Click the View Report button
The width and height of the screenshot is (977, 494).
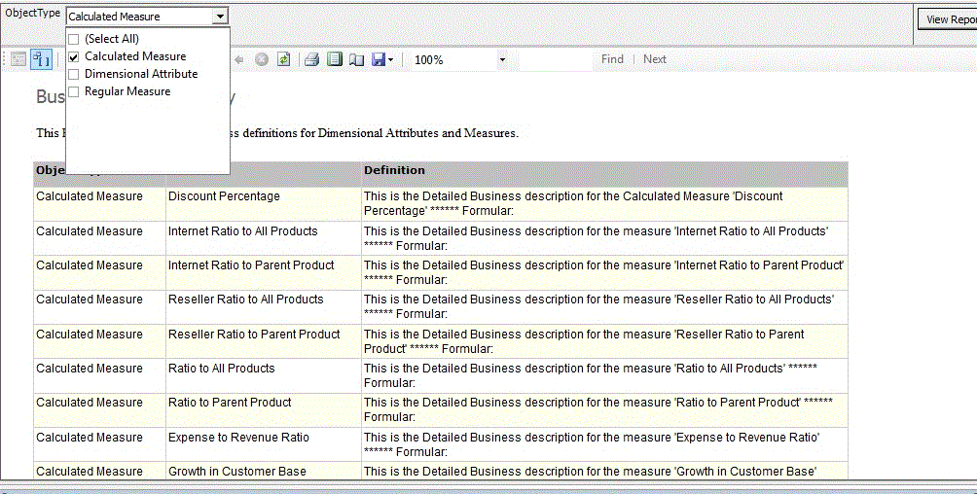point(949,19)
